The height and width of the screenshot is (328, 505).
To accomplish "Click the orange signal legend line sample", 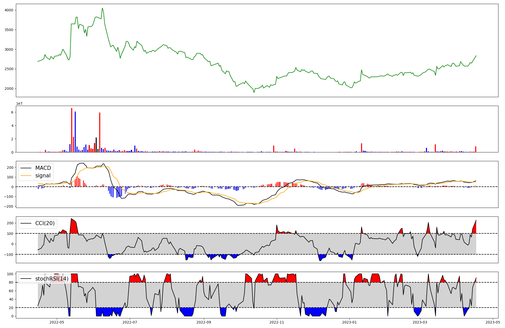I will [26, 176].
